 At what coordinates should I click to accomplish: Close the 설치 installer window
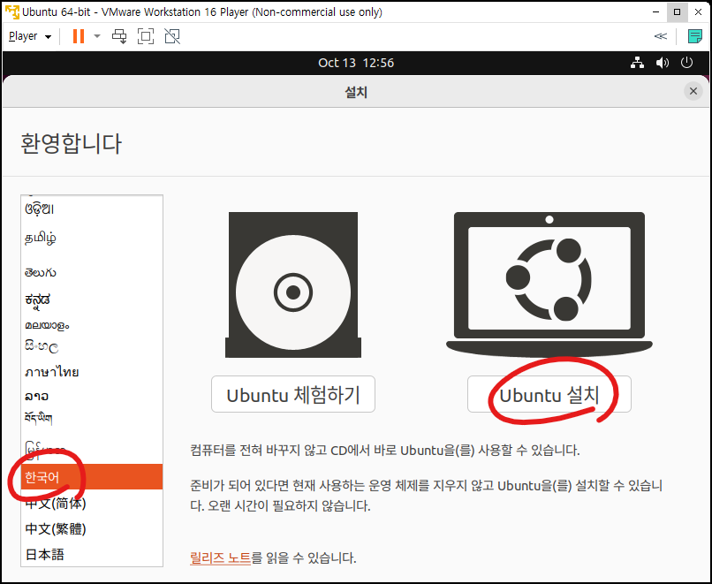(693, 91)
